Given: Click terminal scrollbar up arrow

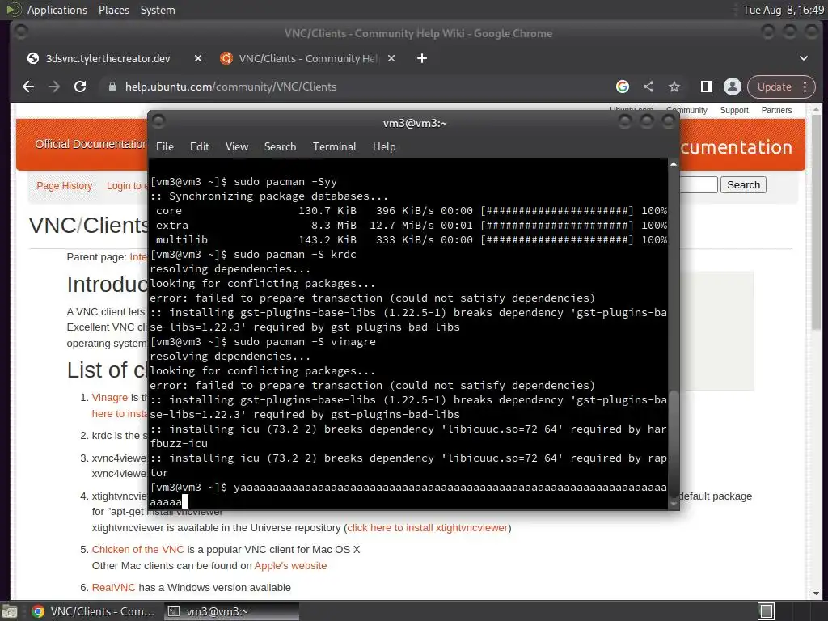Looking at the screenshot, I should click(x=674, y=165).
